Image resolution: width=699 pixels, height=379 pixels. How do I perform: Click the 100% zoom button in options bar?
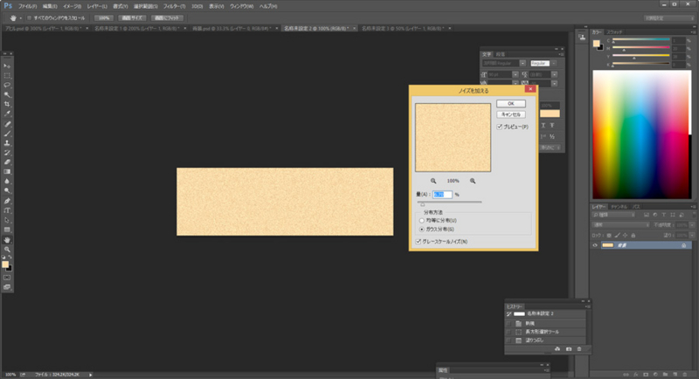tap(104, 18)
